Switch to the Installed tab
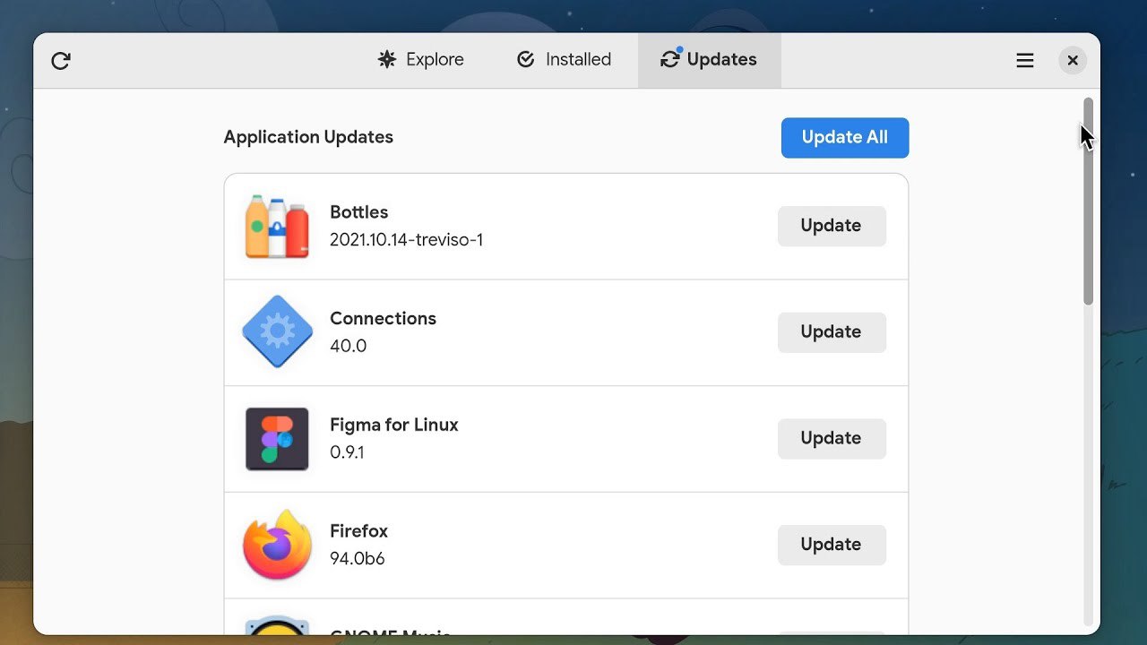This screenshot has width=1147, height=645. 564,60
